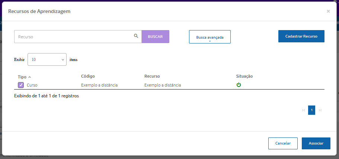Focus the Recurso search text field
The width and height of the screenshot is (339, 159).
click(x=74, y=37)
